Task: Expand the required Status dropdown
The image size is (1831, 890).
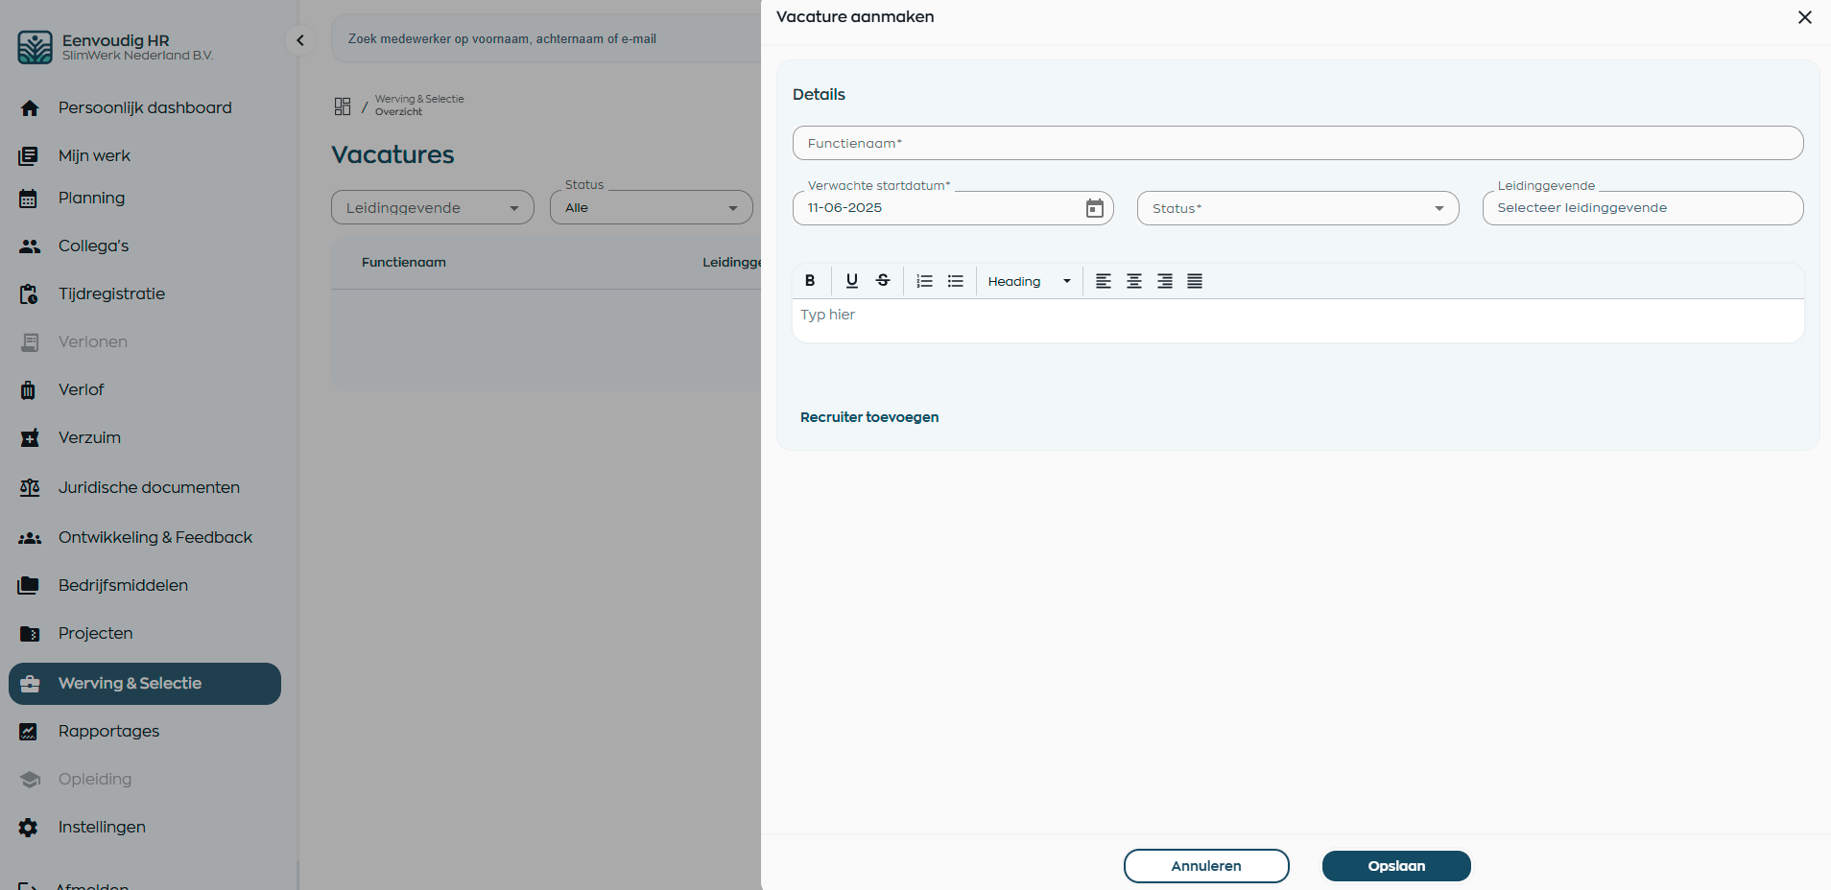Action: pyautogui.click(x=1297, y=208)
